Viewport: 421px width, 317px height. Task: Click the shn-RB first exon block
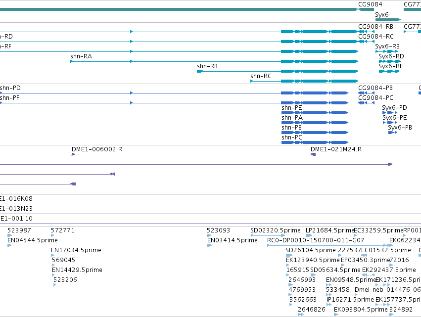[x=200, y=71]
